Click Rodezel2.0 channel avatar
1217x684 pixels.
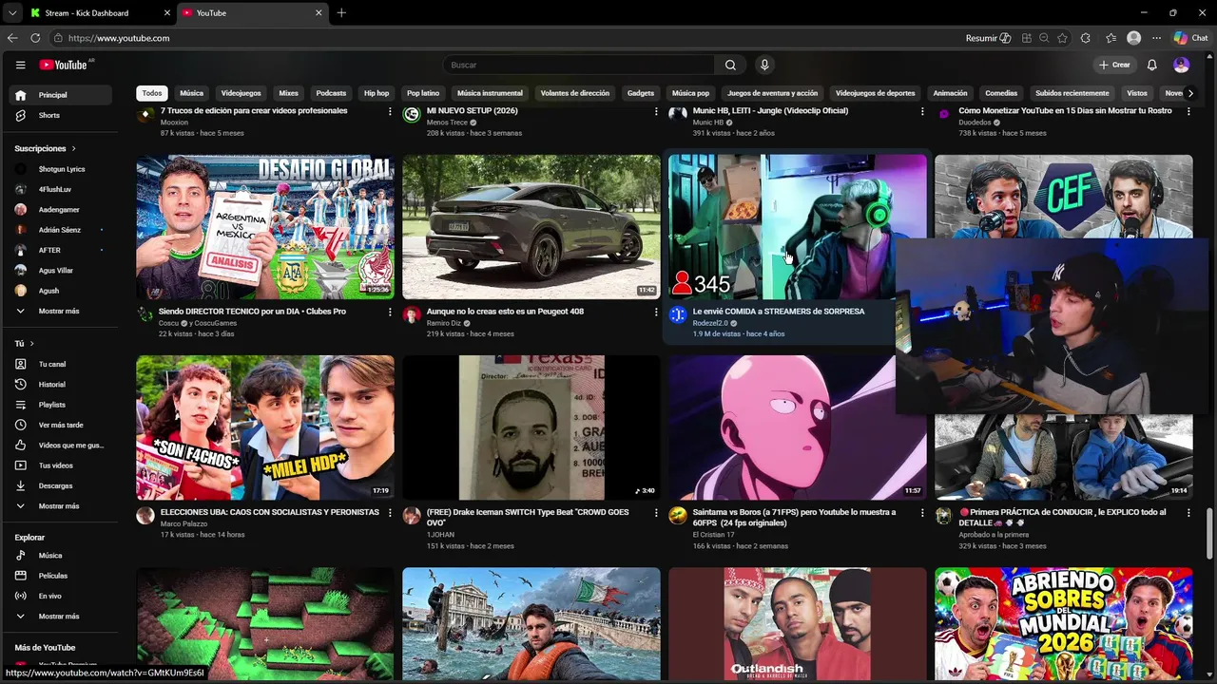(x=678, y=315)
